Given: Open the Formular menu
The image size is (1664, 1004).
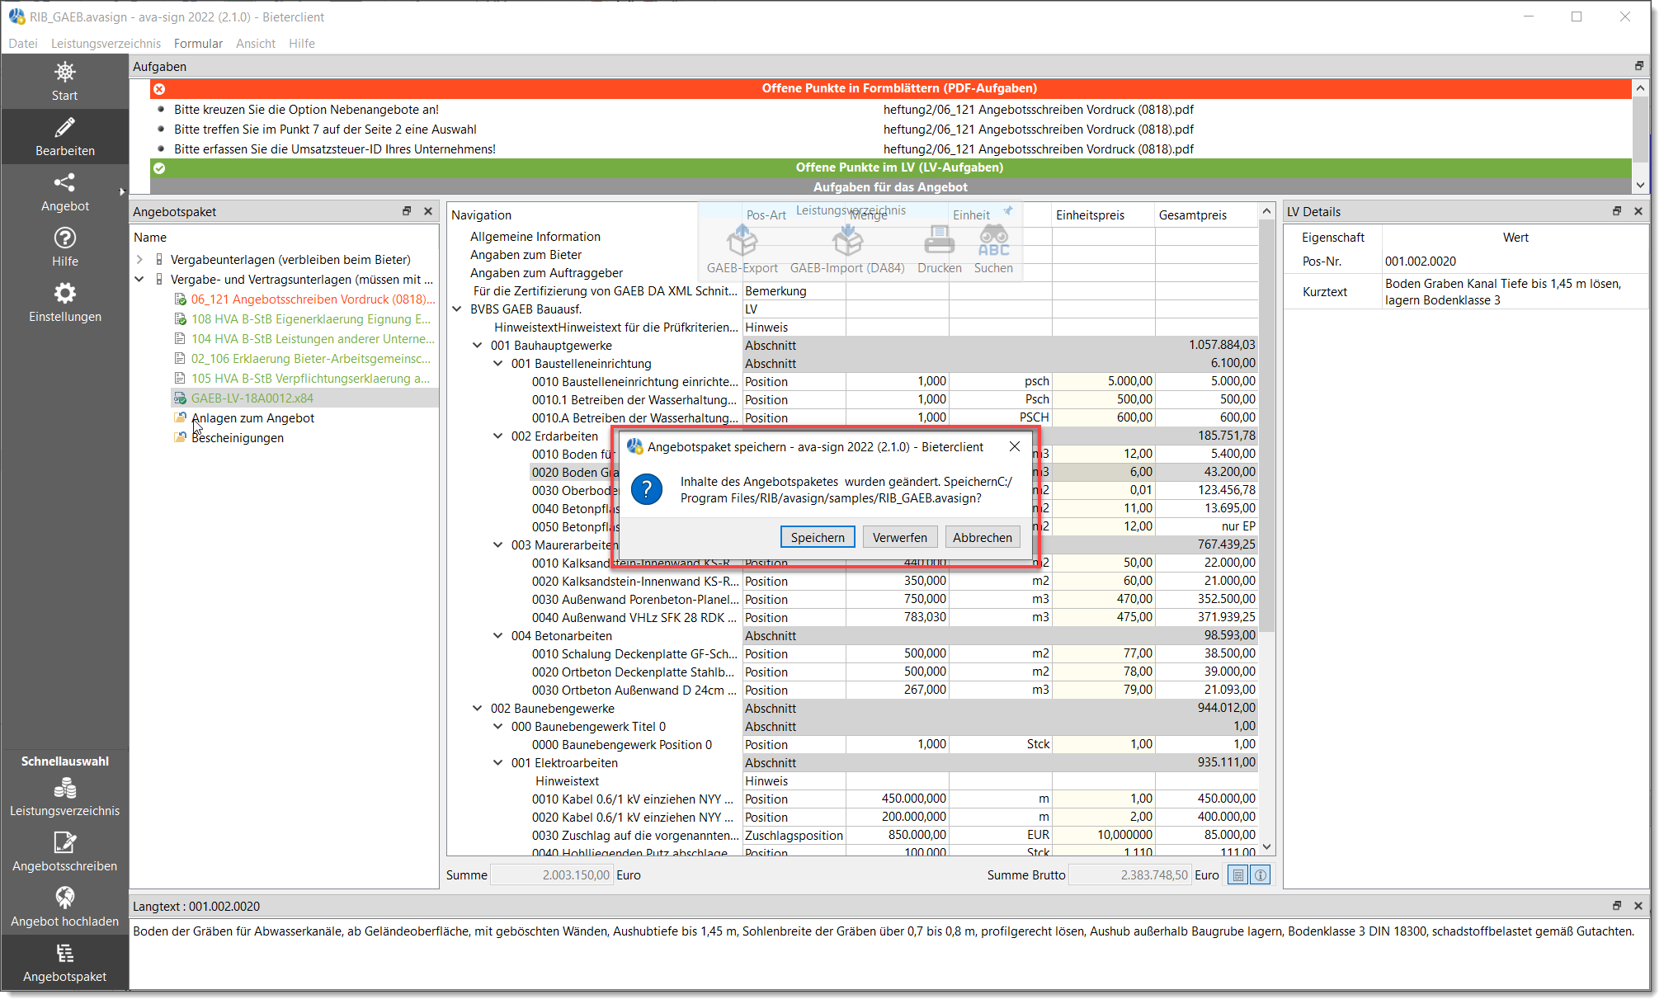Looking at the screenshot, I should [198, 44].
